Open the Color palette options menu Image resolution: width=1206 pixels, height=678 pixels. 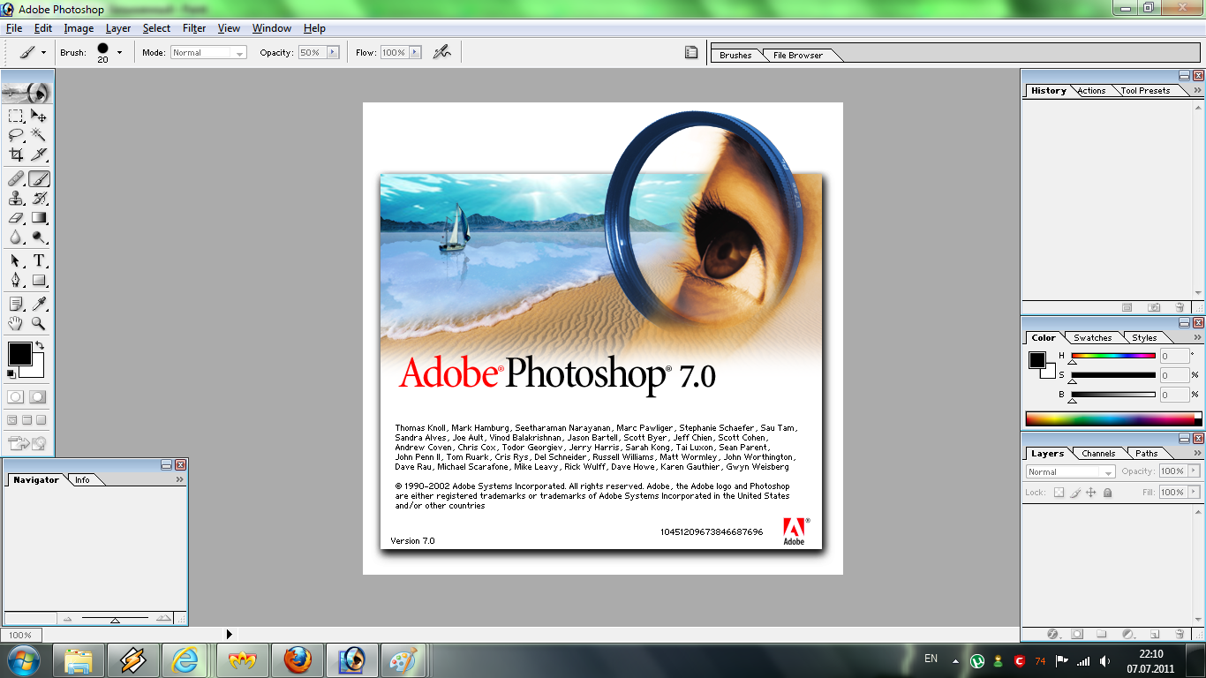[x=1197, y=338]
